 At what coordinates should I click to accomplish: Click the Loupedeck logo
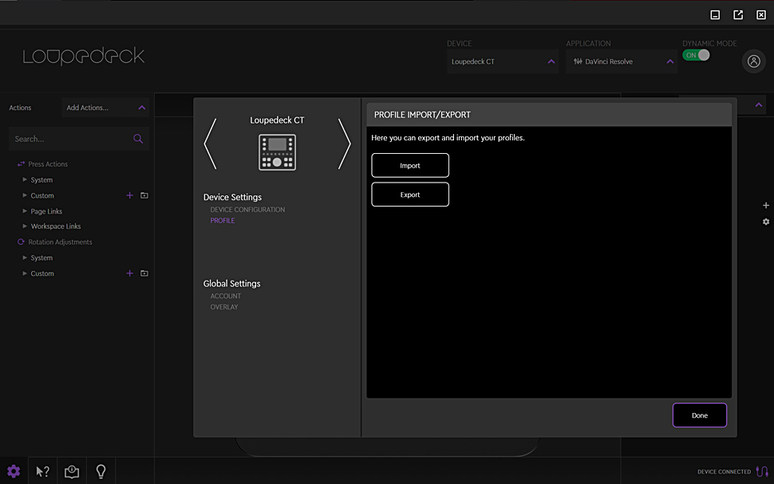click(84, 57)
